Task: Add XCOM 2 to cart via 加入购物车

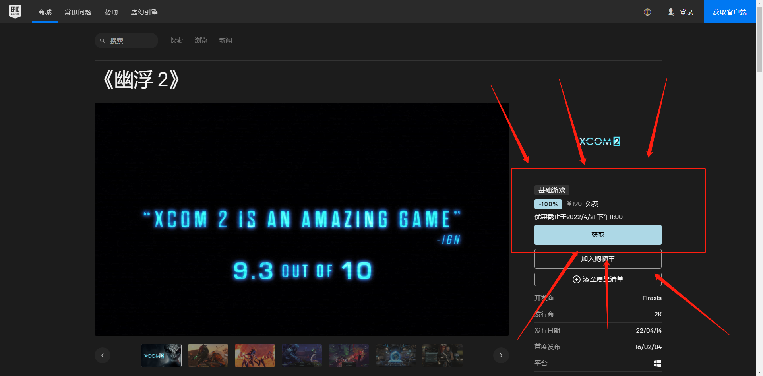Action: pyautogui.click(x=598, y=258)
